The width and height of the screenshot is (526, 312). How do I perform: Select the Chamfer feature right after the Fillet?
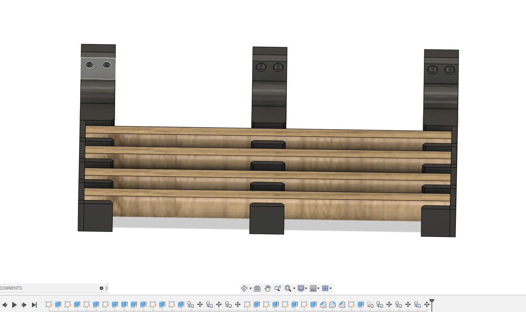pos(342,305)
